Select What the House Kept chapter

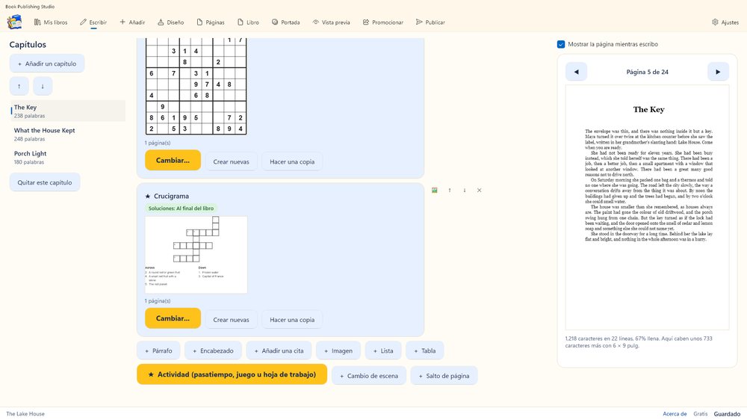click(68, 134)
